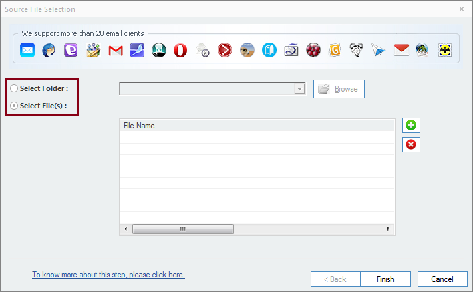
Task: Select the purple Entourage 'e' icon
Action: (x=71, y=50)
